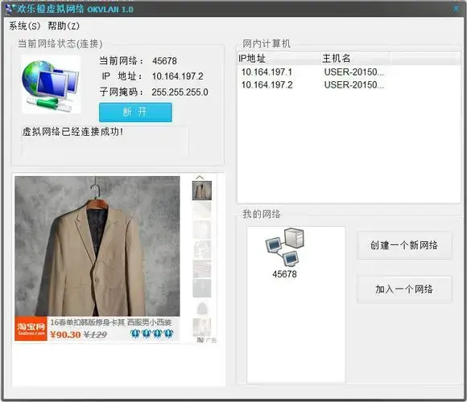Click 创建一个新网络 button
The image size is (467, 402).
[404, 245]
